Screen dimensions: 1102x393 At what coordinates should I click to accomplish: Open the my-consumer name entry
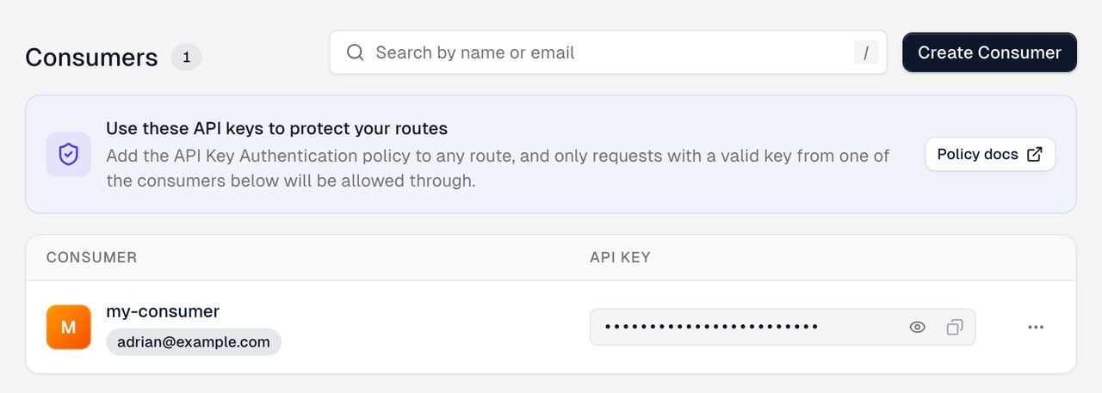click(x=163, y=311)
